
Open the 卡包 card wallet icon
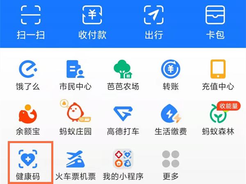coord(215,15)
